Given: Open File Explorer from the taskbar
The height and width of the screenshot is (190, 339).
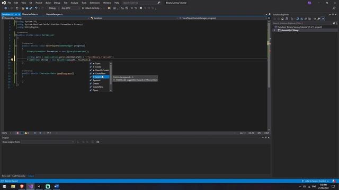Looking at the screenshot, I should coord(13,186).
